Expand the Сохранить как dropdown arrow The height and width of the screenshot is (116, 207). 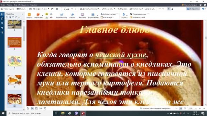tap(49, 9)
